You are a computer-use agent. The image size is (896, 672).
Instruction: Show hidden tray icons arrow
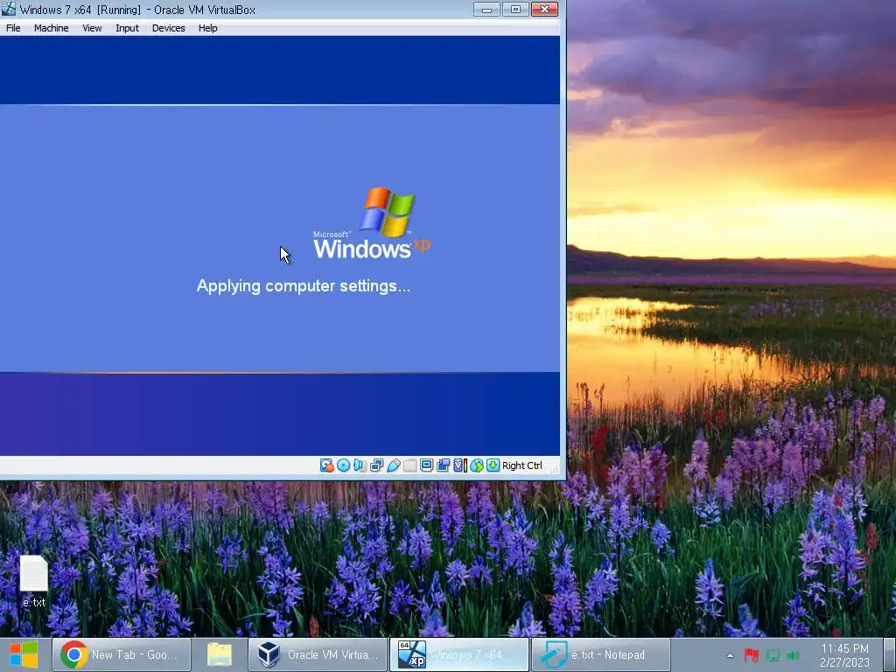click(x=730, y=655)
